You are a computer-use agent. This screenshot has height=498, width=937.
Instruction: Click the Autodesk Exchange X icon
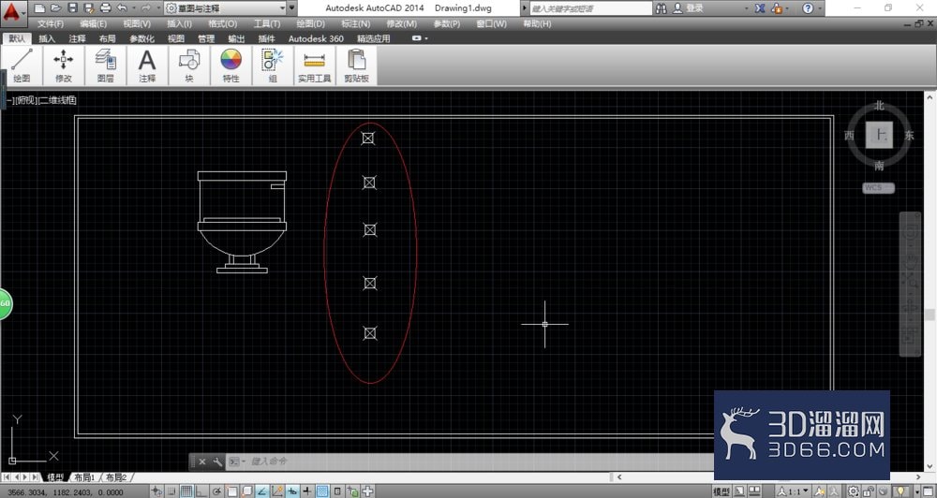coord(760,8)
